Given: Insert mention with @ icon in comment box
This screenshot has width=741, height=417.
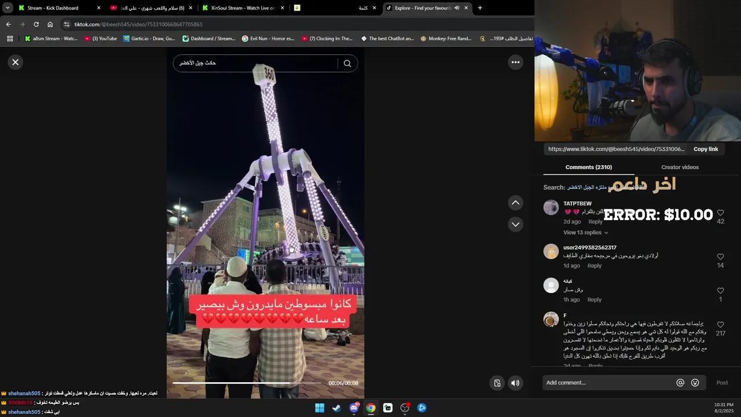Looking at the screenshot, I should [680, 383].
